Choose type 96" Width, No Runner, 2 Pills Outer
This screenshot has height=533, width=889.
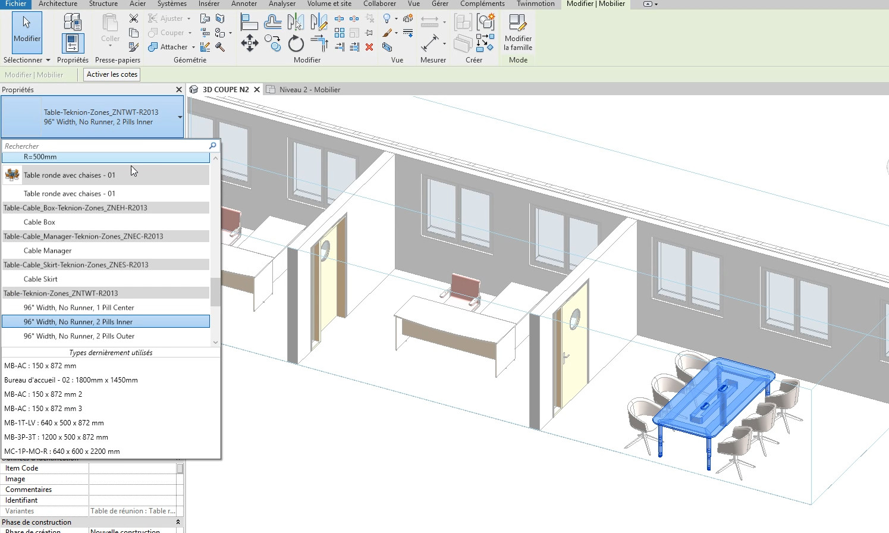coord(79,336)
